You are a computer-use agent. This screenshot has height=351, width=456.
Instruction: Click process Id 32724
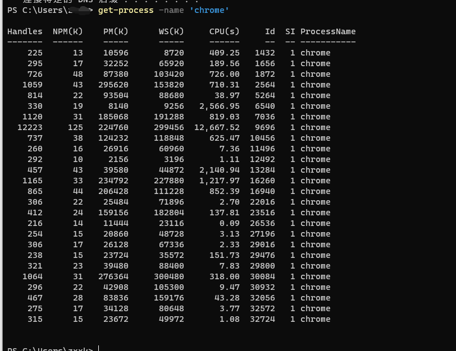(262, 319)
